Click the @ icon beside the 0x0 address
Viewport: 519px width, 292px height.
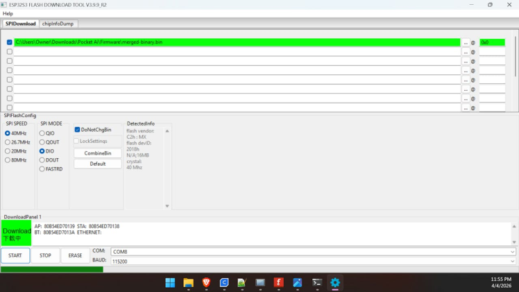[473, 43]
